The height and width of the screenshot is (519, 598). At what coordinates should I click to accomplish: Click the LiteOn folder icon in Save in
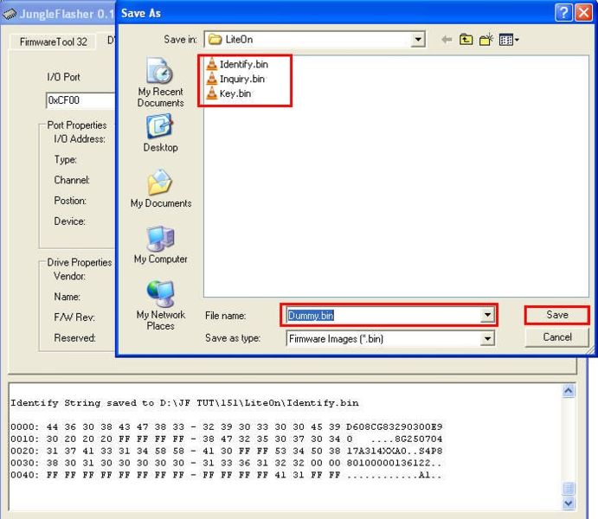215,39
